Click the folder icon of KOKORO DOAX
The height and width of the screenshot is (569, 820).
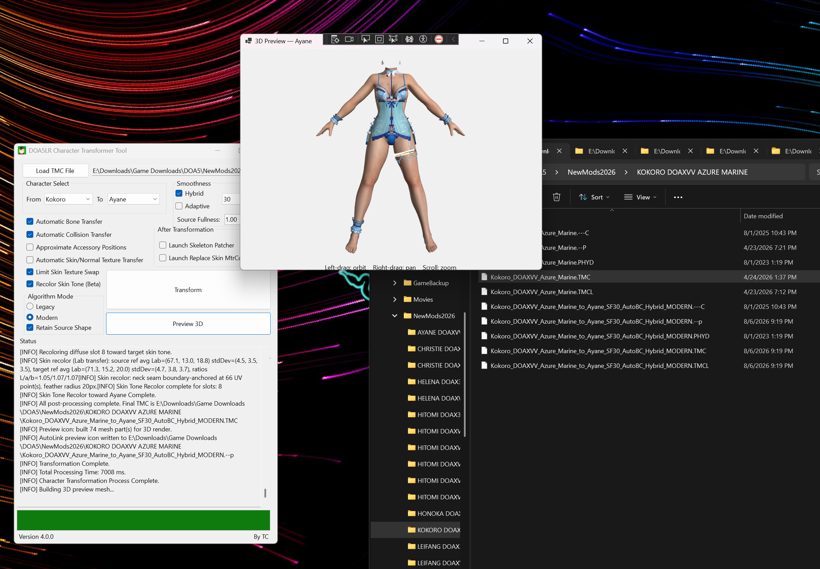[x=412, y=530]
